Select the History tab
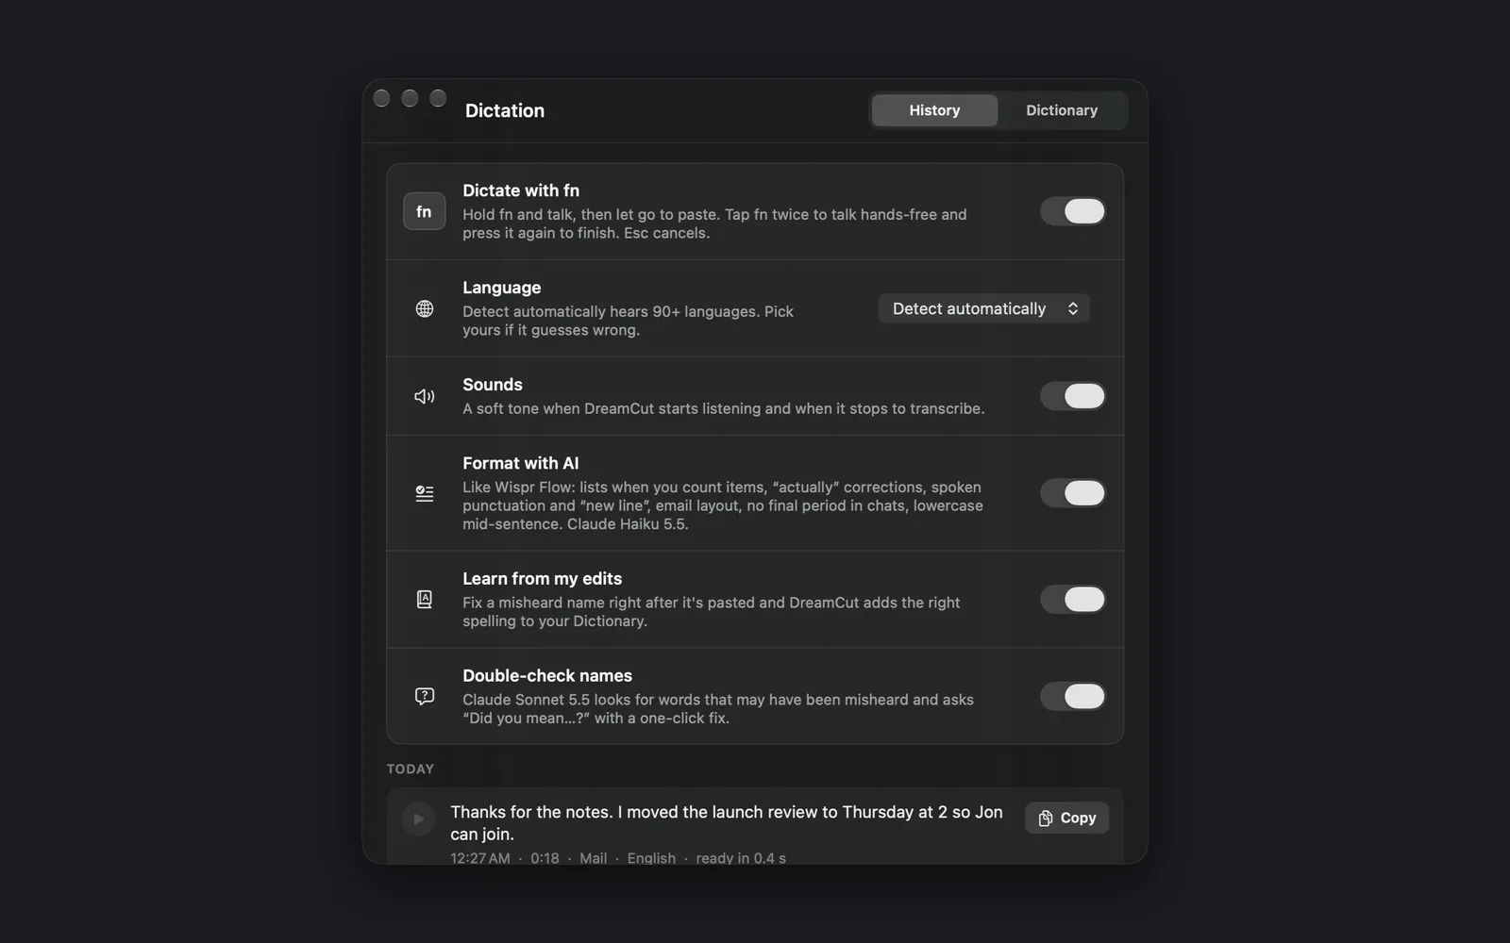The image size is (1510, 943). tap(934, 110)
